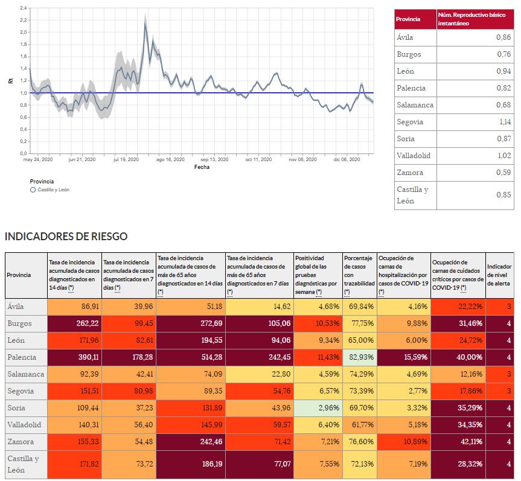Click the asterisk under casos con trazabilidad
Viewport: 521px width, 481px height.
point(347,292)
